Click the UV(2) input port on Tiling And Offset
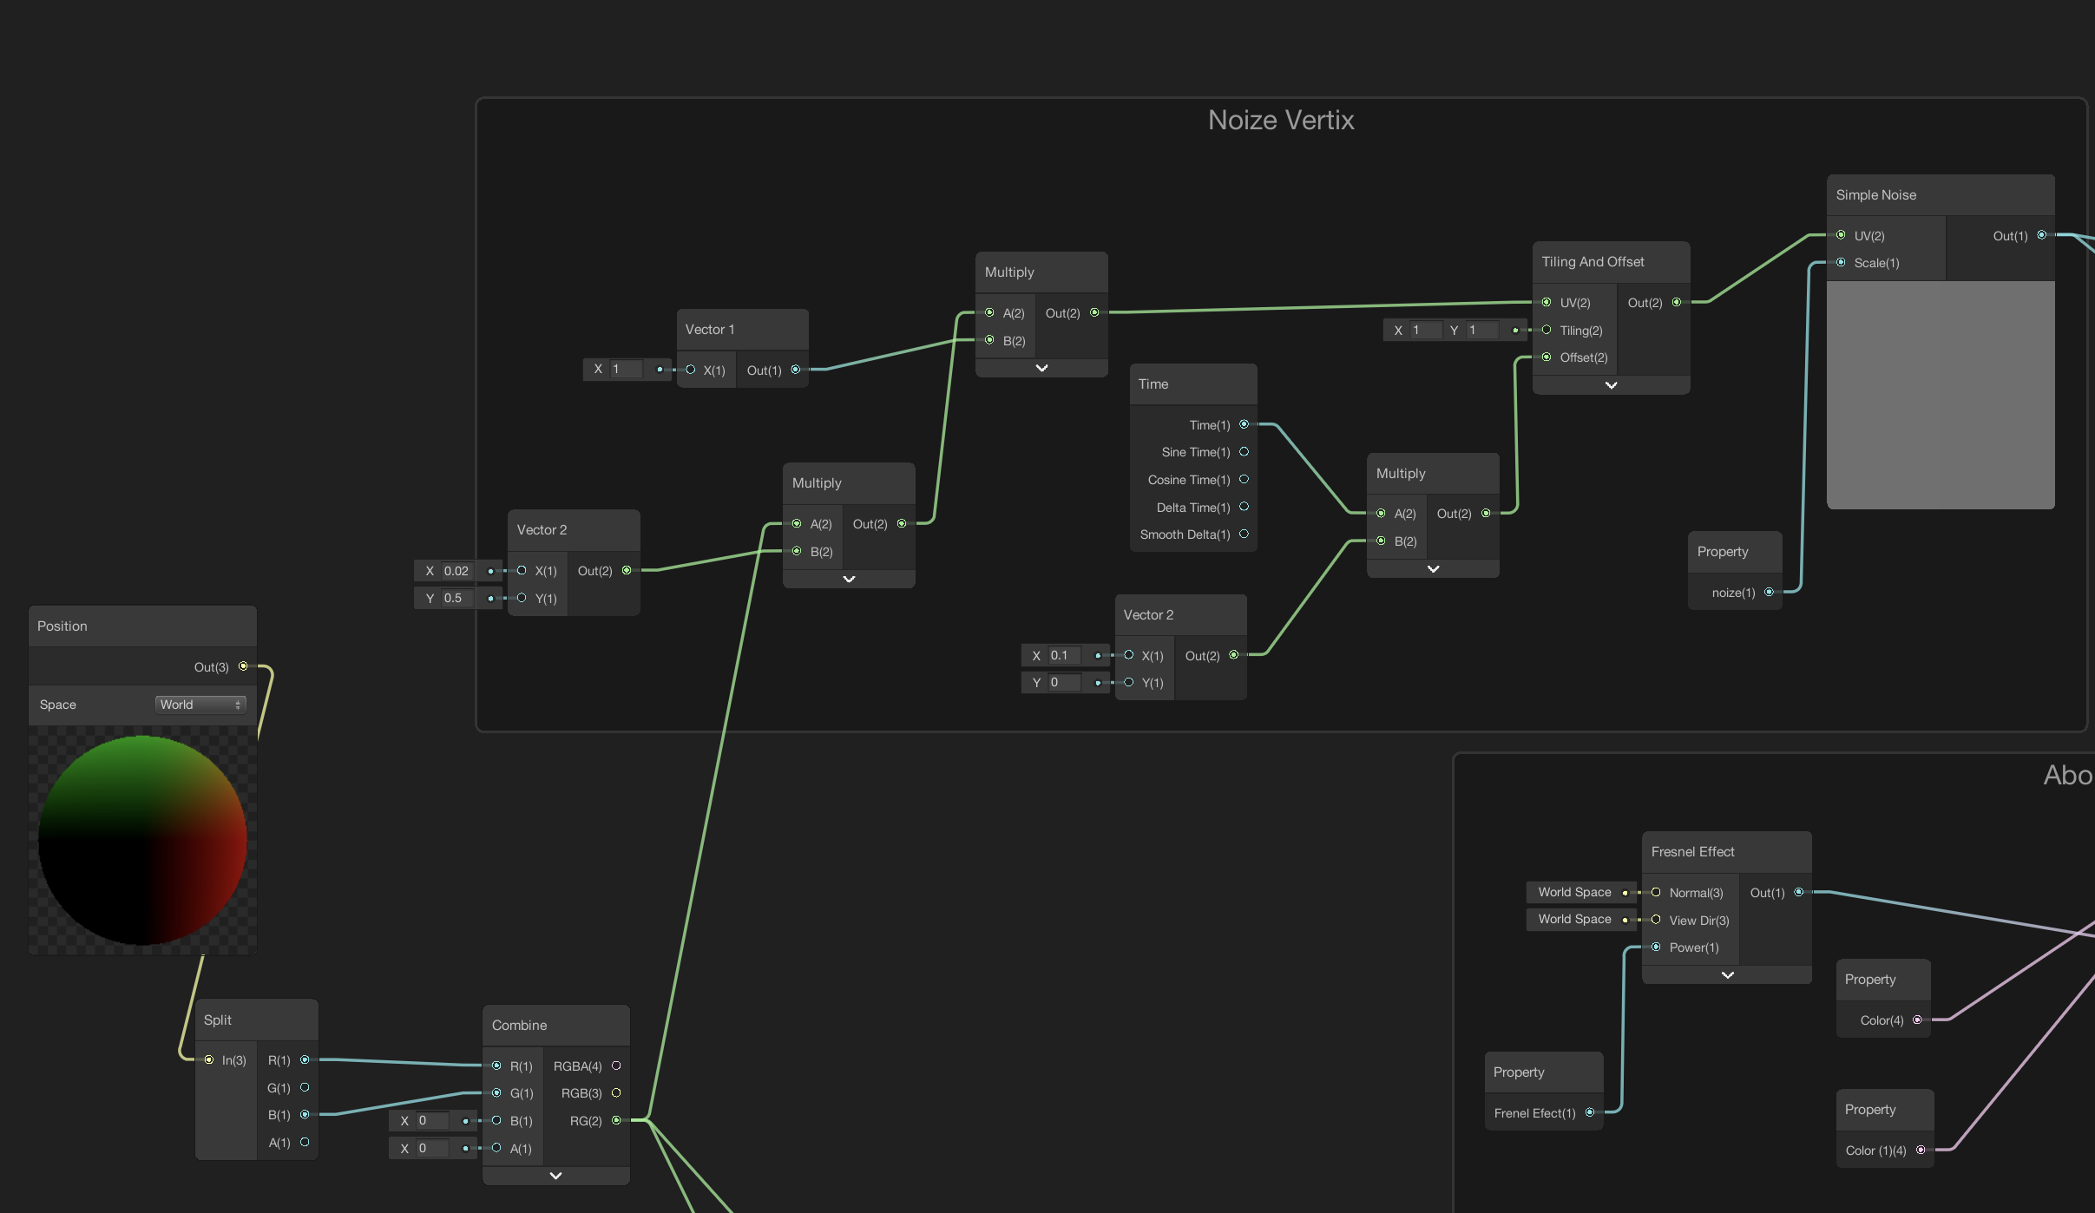Image resolution: width=2095 pixels, height=1213 pixels. (x=1547, y=302)
